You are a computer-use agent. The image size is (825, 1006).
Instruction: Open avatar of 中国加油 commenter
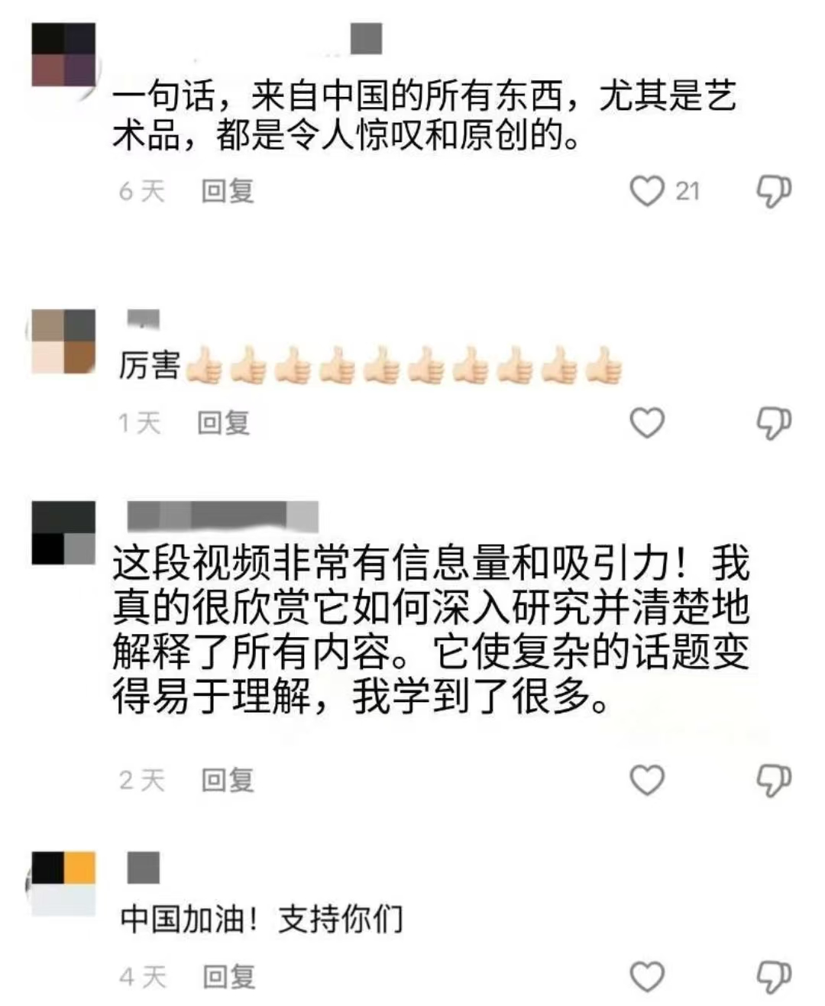63,883
